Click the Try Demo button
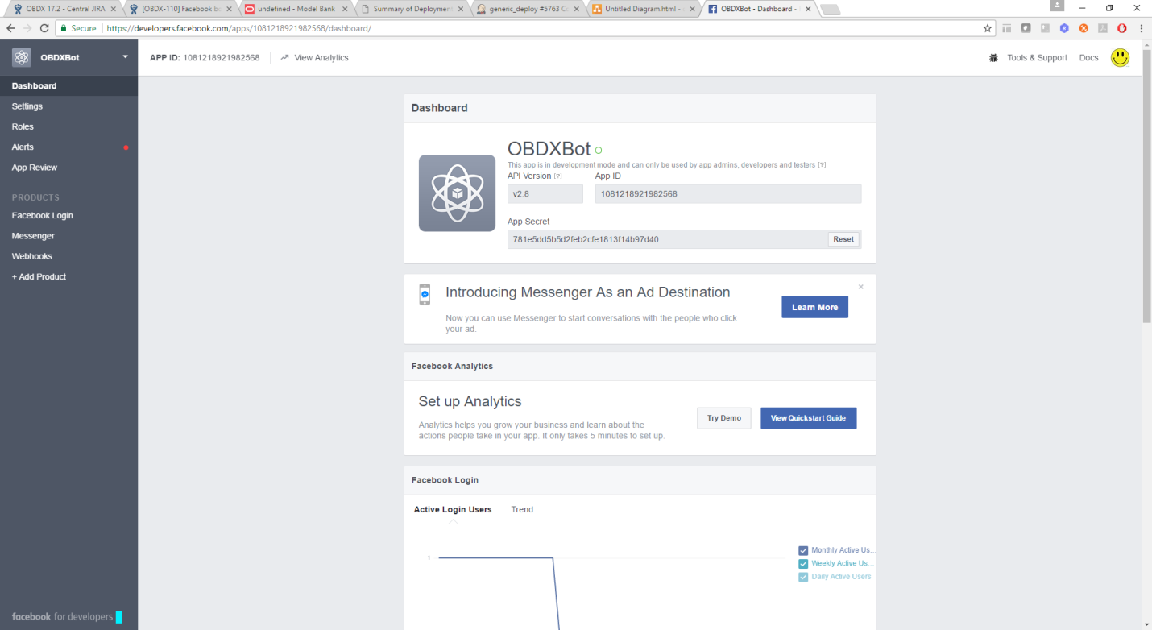Viewport: 1152px width, 630px height. [x=724, y=418]
